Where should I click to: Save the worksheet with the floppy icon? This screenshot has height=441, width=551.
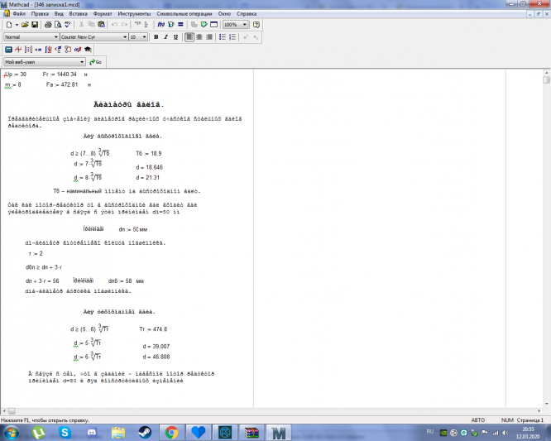click(x=35, y=25)
